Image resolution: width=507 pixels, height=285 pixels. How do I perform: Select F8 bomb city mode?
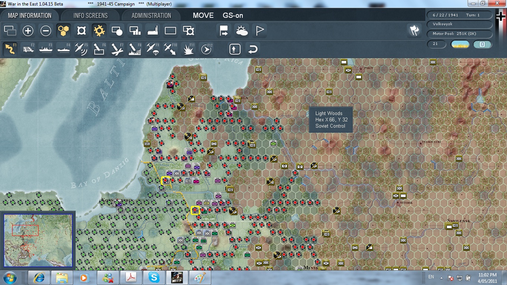point(135,49)
